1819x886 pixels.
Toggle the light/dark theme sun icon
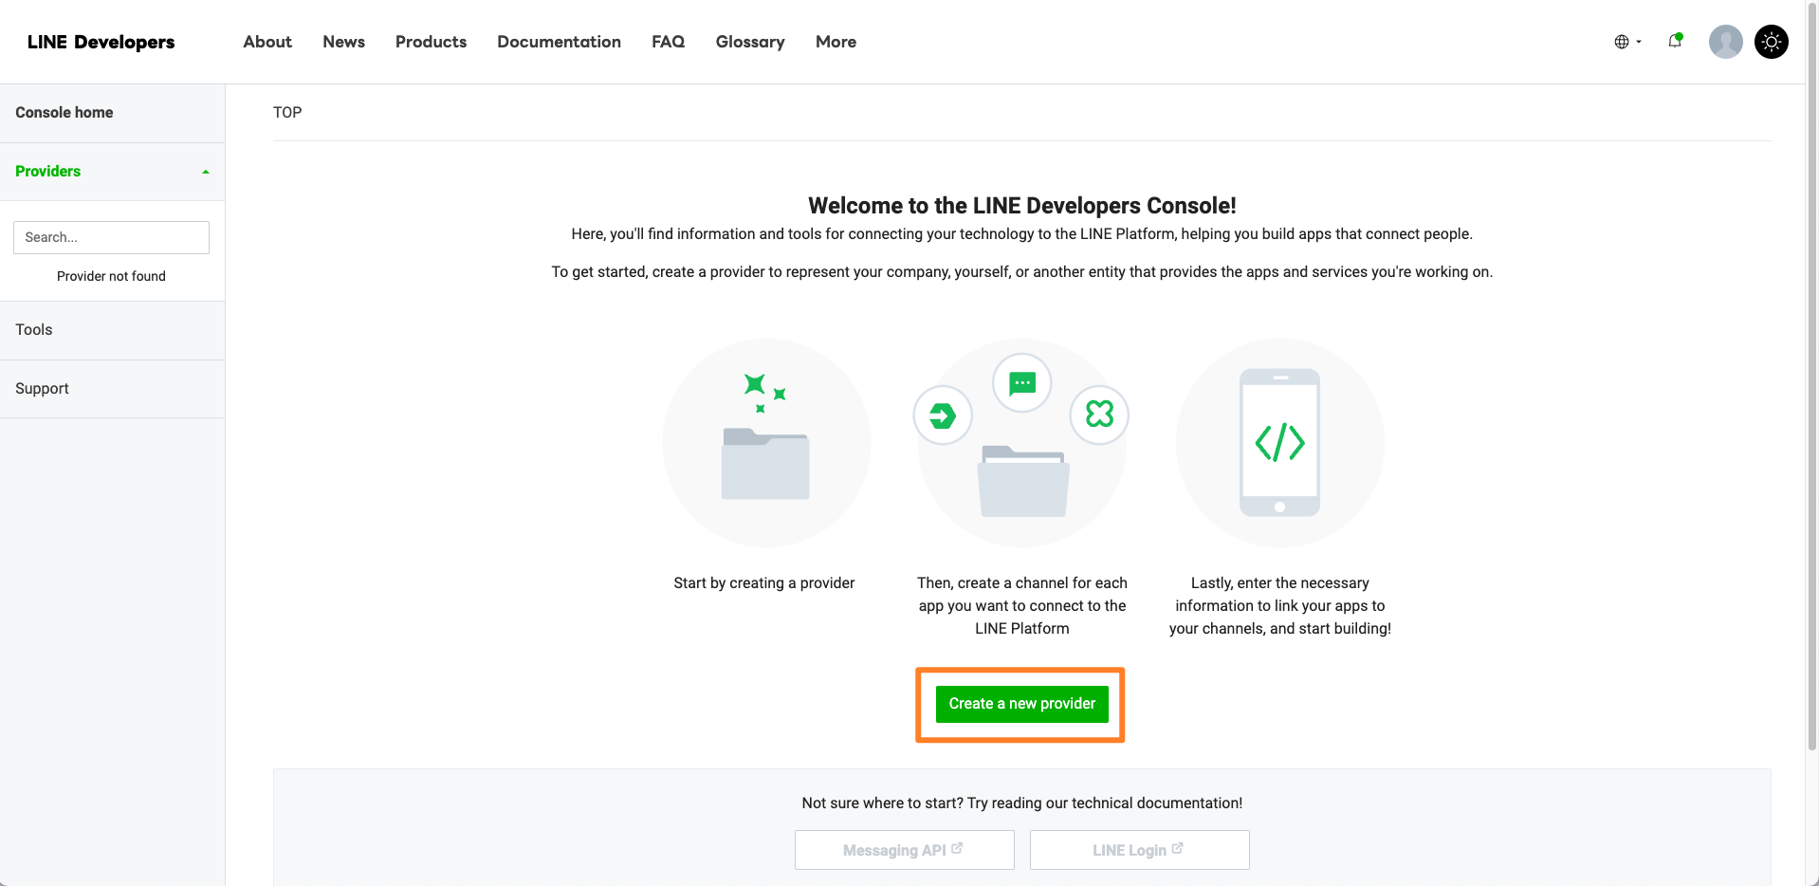(x=1771, y=42)
